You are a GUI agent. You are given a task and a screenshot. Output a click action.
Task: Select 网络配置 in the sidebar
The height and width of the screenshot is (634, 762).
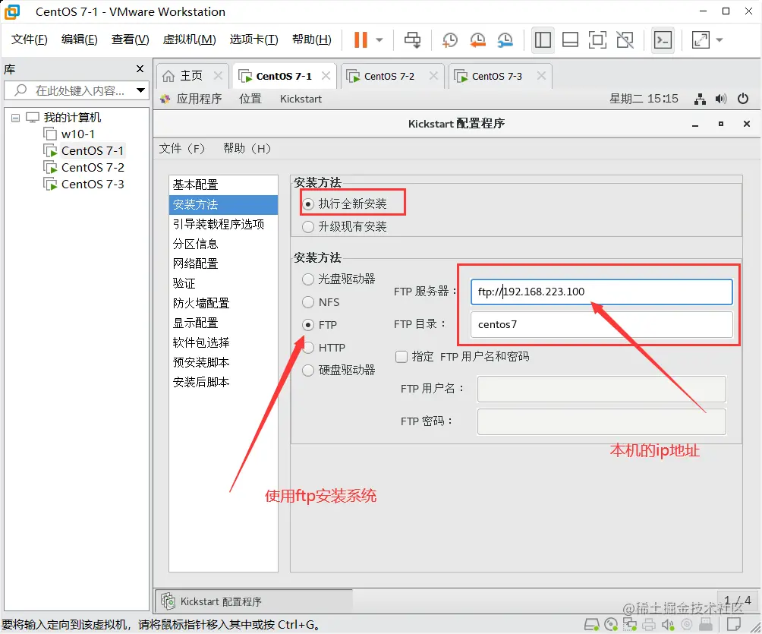pyautogui.click(x=224, y=263)
